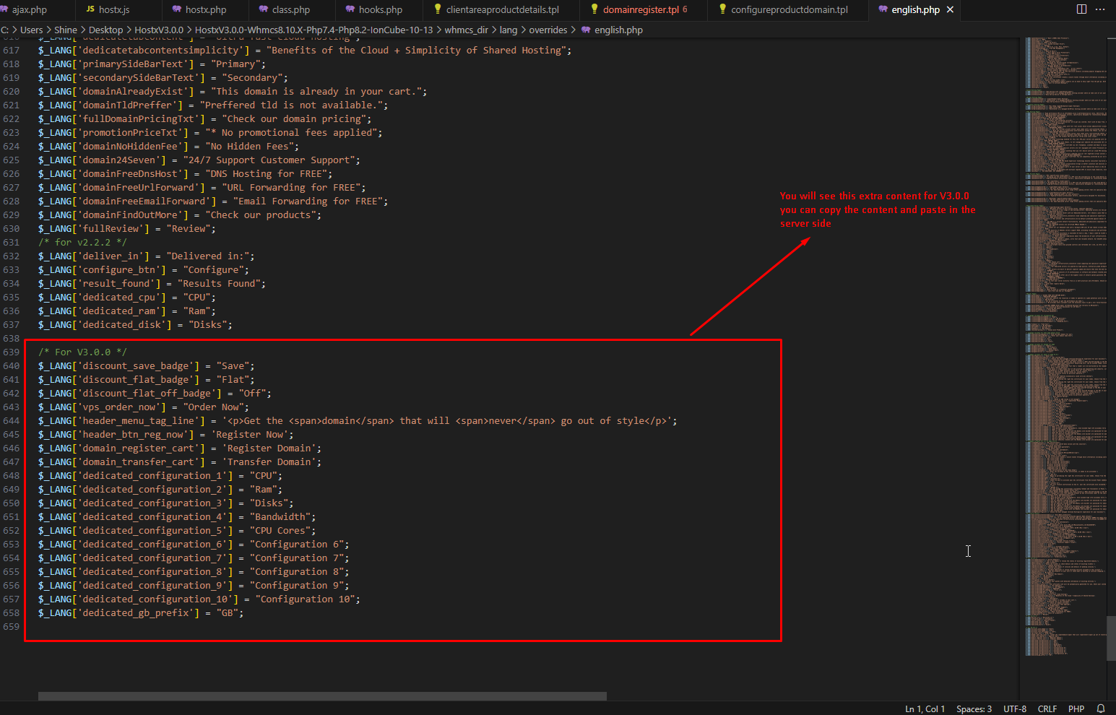Change indentation via 'Spaces: 3' indicator

pyautogui.click(x=974, y=708)
